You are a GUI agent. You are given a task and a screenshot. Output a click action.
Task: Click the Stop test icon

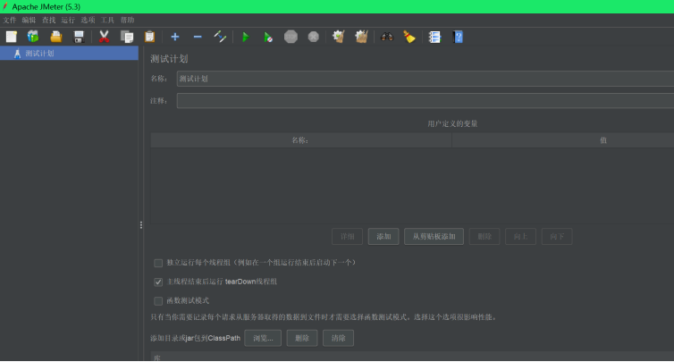pos(291,37)
